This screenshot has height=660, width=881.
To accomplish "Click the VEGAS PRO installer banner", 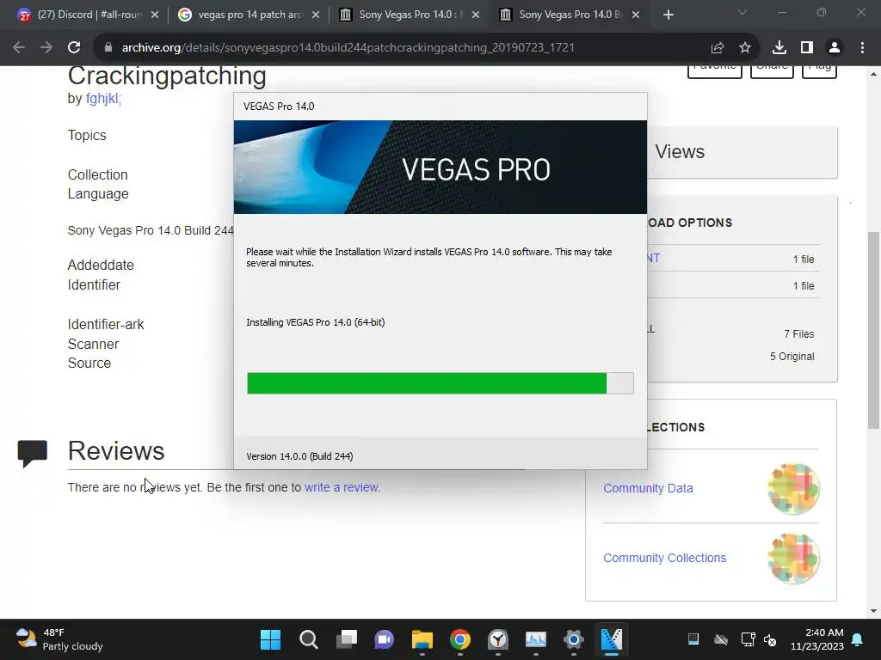I will coord(440,168).
